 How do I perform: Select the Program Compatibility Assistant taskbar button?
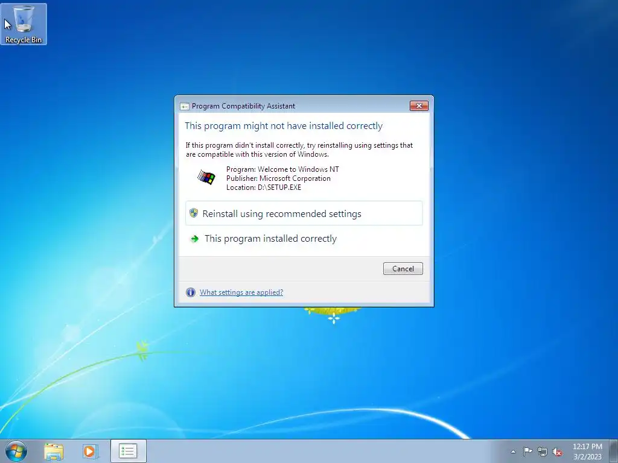[128, 451]
